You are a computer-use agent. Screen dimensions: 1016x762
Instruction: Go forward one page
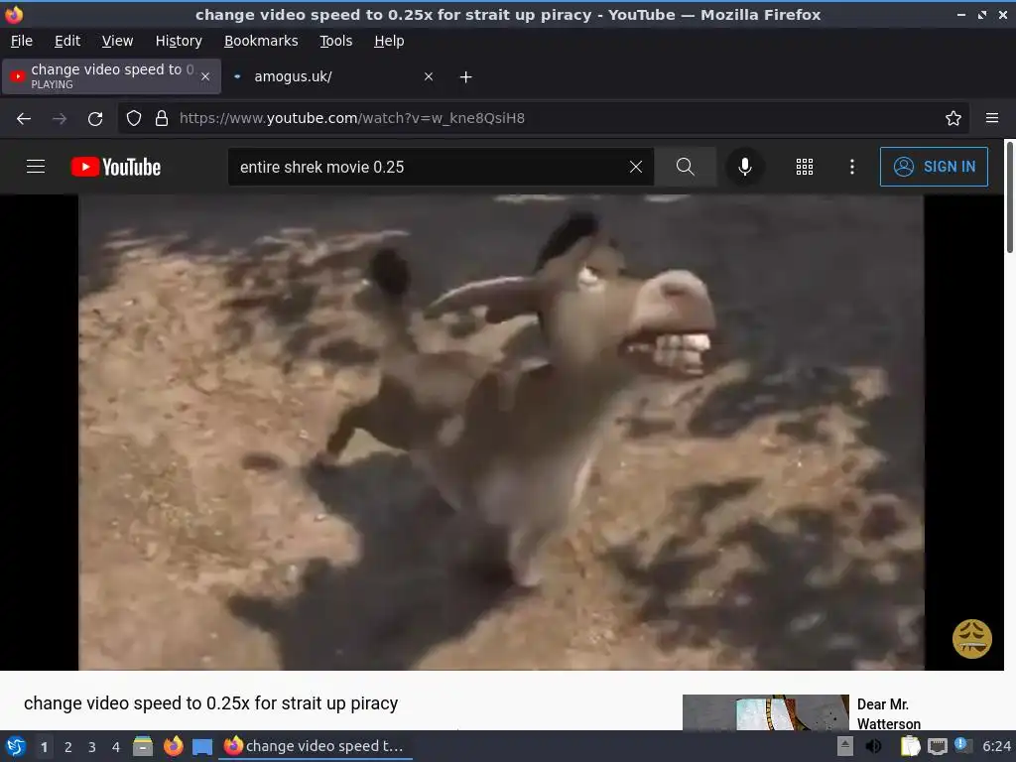coord(60,119)
